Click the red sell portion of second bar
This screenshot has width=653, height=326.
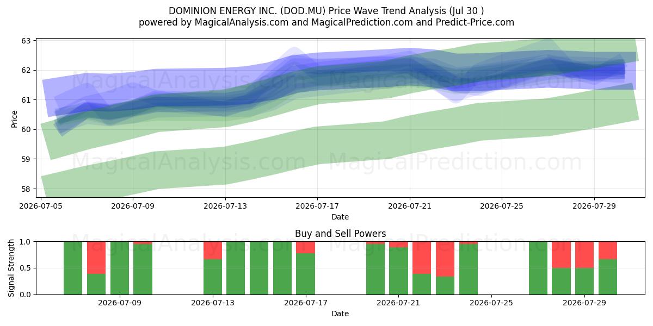(x=96, y=258)
